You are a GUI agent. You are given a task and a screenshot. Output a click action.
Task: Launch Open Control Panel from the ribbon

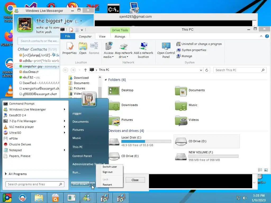[x=166, y=50]
